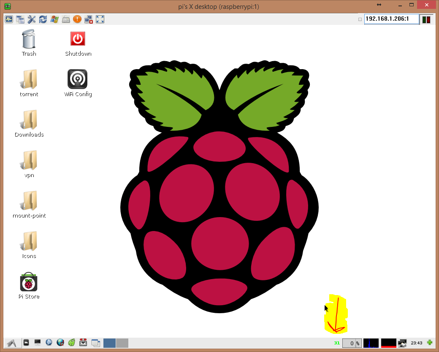Click the show desktop windows icon

(96, 343)
